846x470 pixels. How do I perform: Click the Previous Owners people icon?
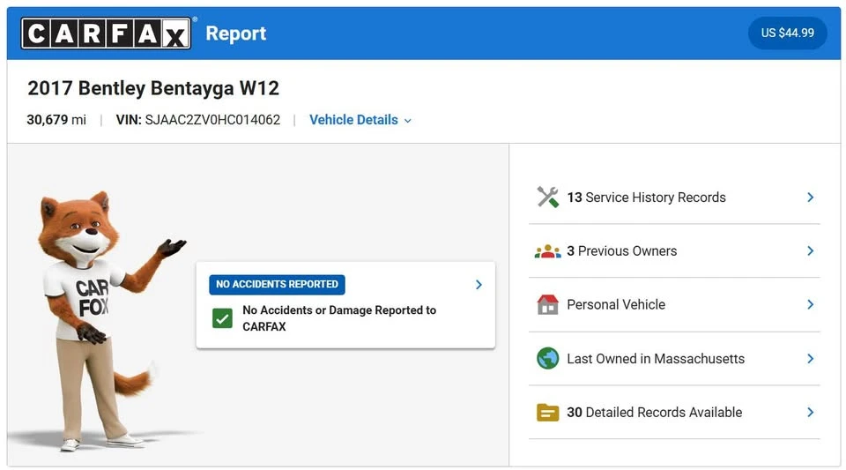(x=547, y=251)
